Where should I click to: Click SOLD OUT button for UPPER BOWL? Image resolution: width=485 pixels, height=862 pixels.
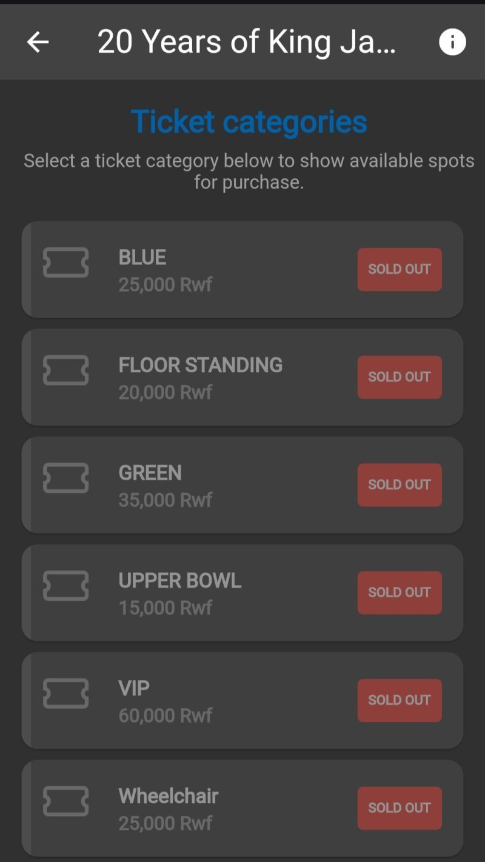coord(400,592)
